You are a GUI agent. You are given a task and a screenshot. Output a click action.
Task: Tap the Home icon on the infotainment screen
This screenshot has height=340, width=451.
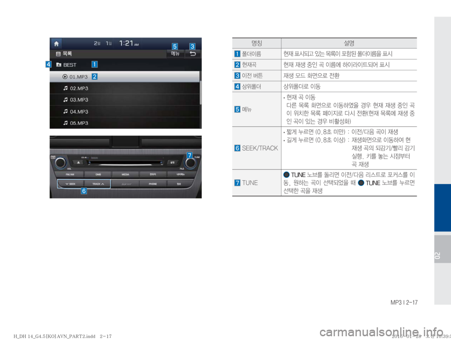click(57, 43)
